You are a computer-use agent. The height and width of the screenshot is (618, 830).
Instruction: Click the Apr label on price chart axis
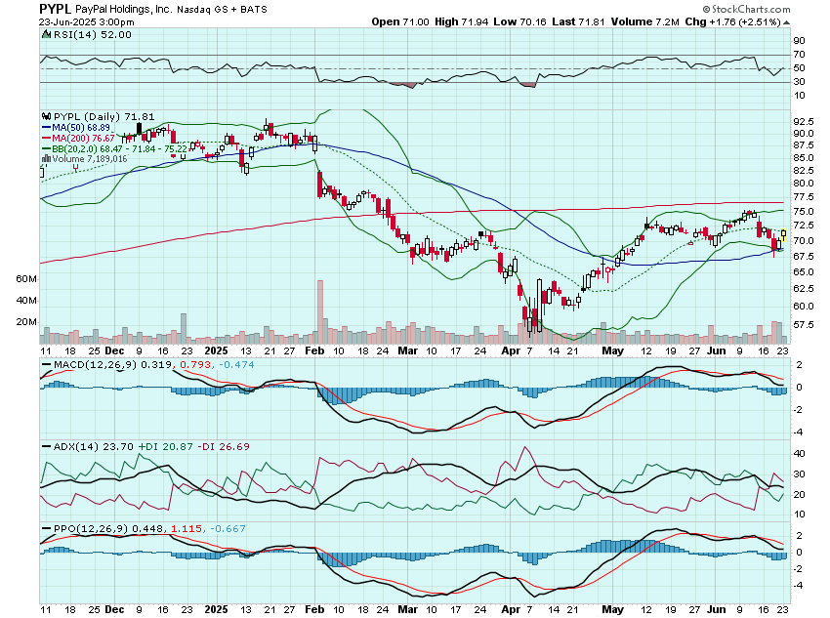(x=511, y=350)
